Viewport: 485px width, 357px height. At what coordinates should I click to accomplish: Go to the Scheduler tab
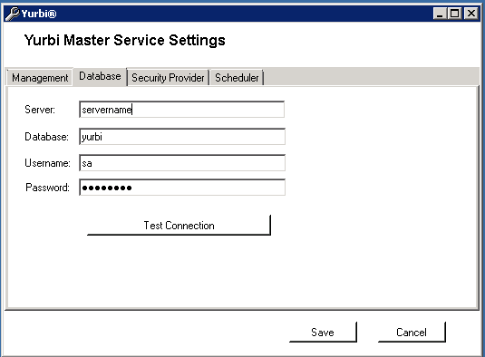tap(237, 78)
